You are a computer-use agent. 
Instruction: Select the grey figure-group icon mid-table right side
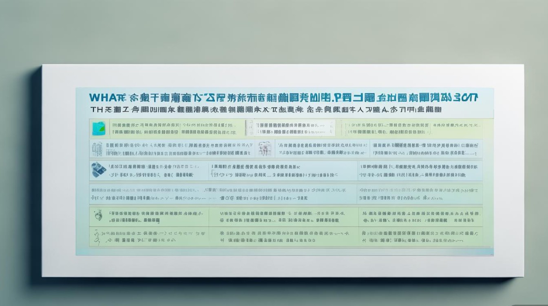pyautogui.click(x=265, y=148)
